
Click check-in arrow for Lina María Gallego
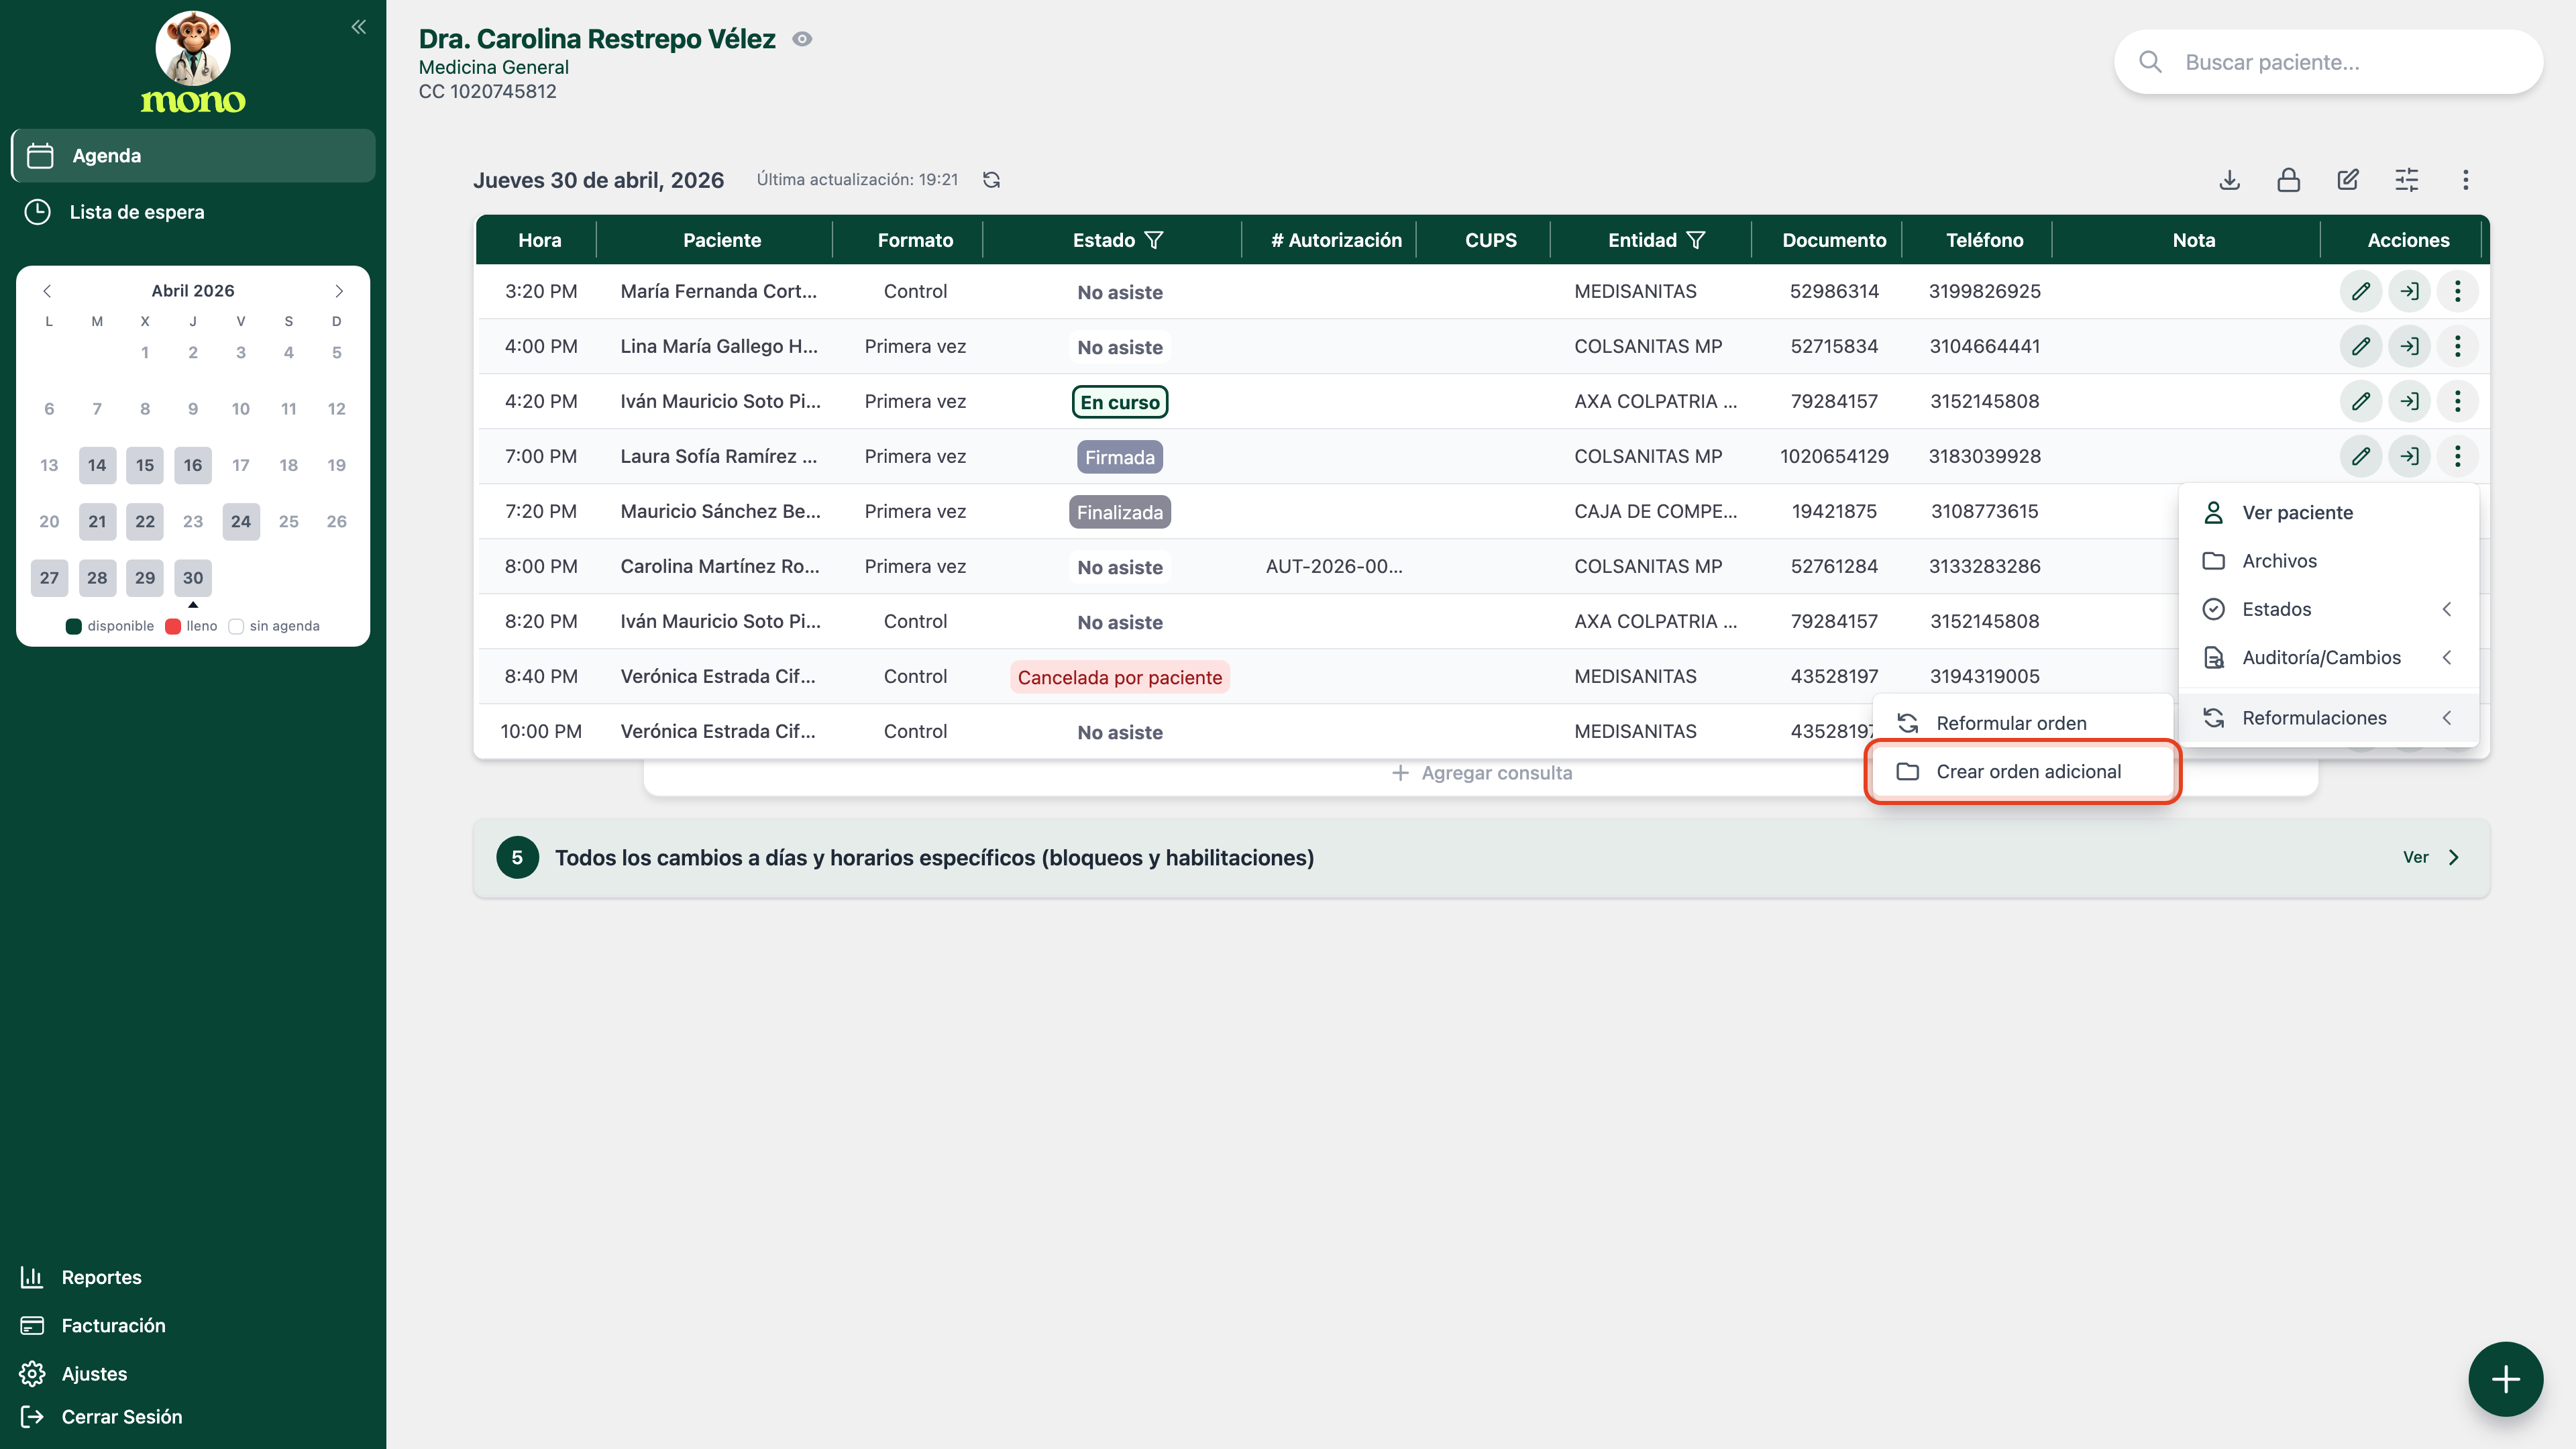2410,346
